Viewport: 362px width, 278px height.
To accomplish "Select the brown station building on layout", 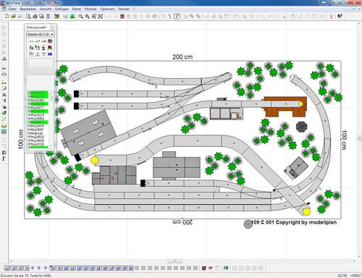I will (x=285, y=106).
